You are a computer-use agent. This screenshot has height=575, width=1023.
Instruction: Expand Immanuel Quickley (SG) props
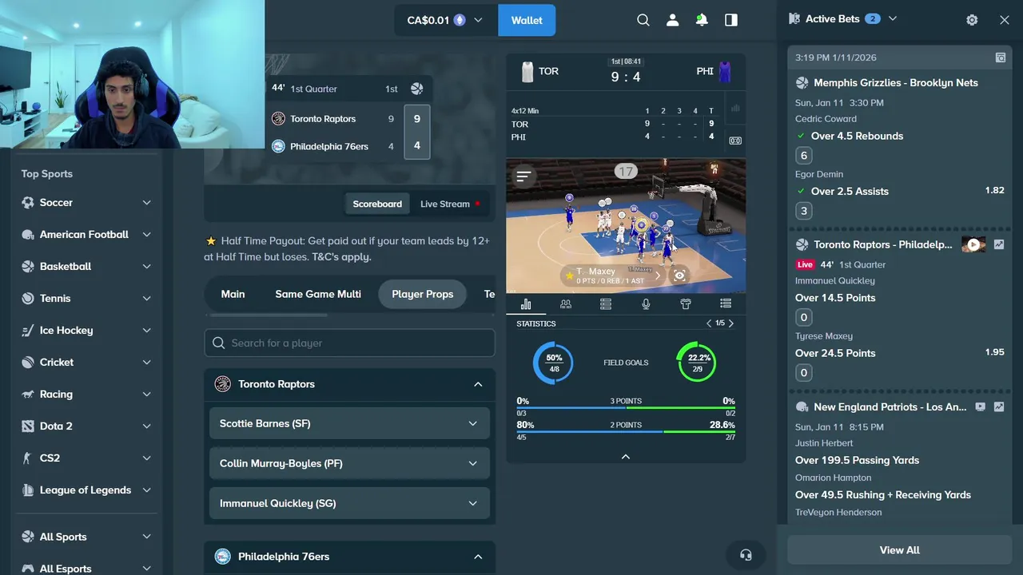tap(349, 503)
